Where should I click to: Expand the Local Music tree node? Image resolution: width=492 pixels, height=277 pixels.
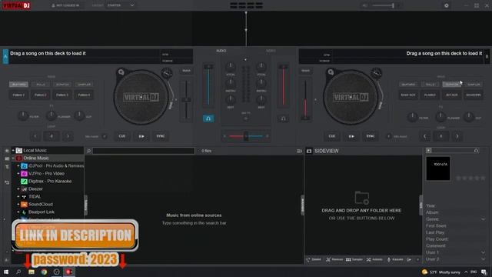click(x=14, y=151)
